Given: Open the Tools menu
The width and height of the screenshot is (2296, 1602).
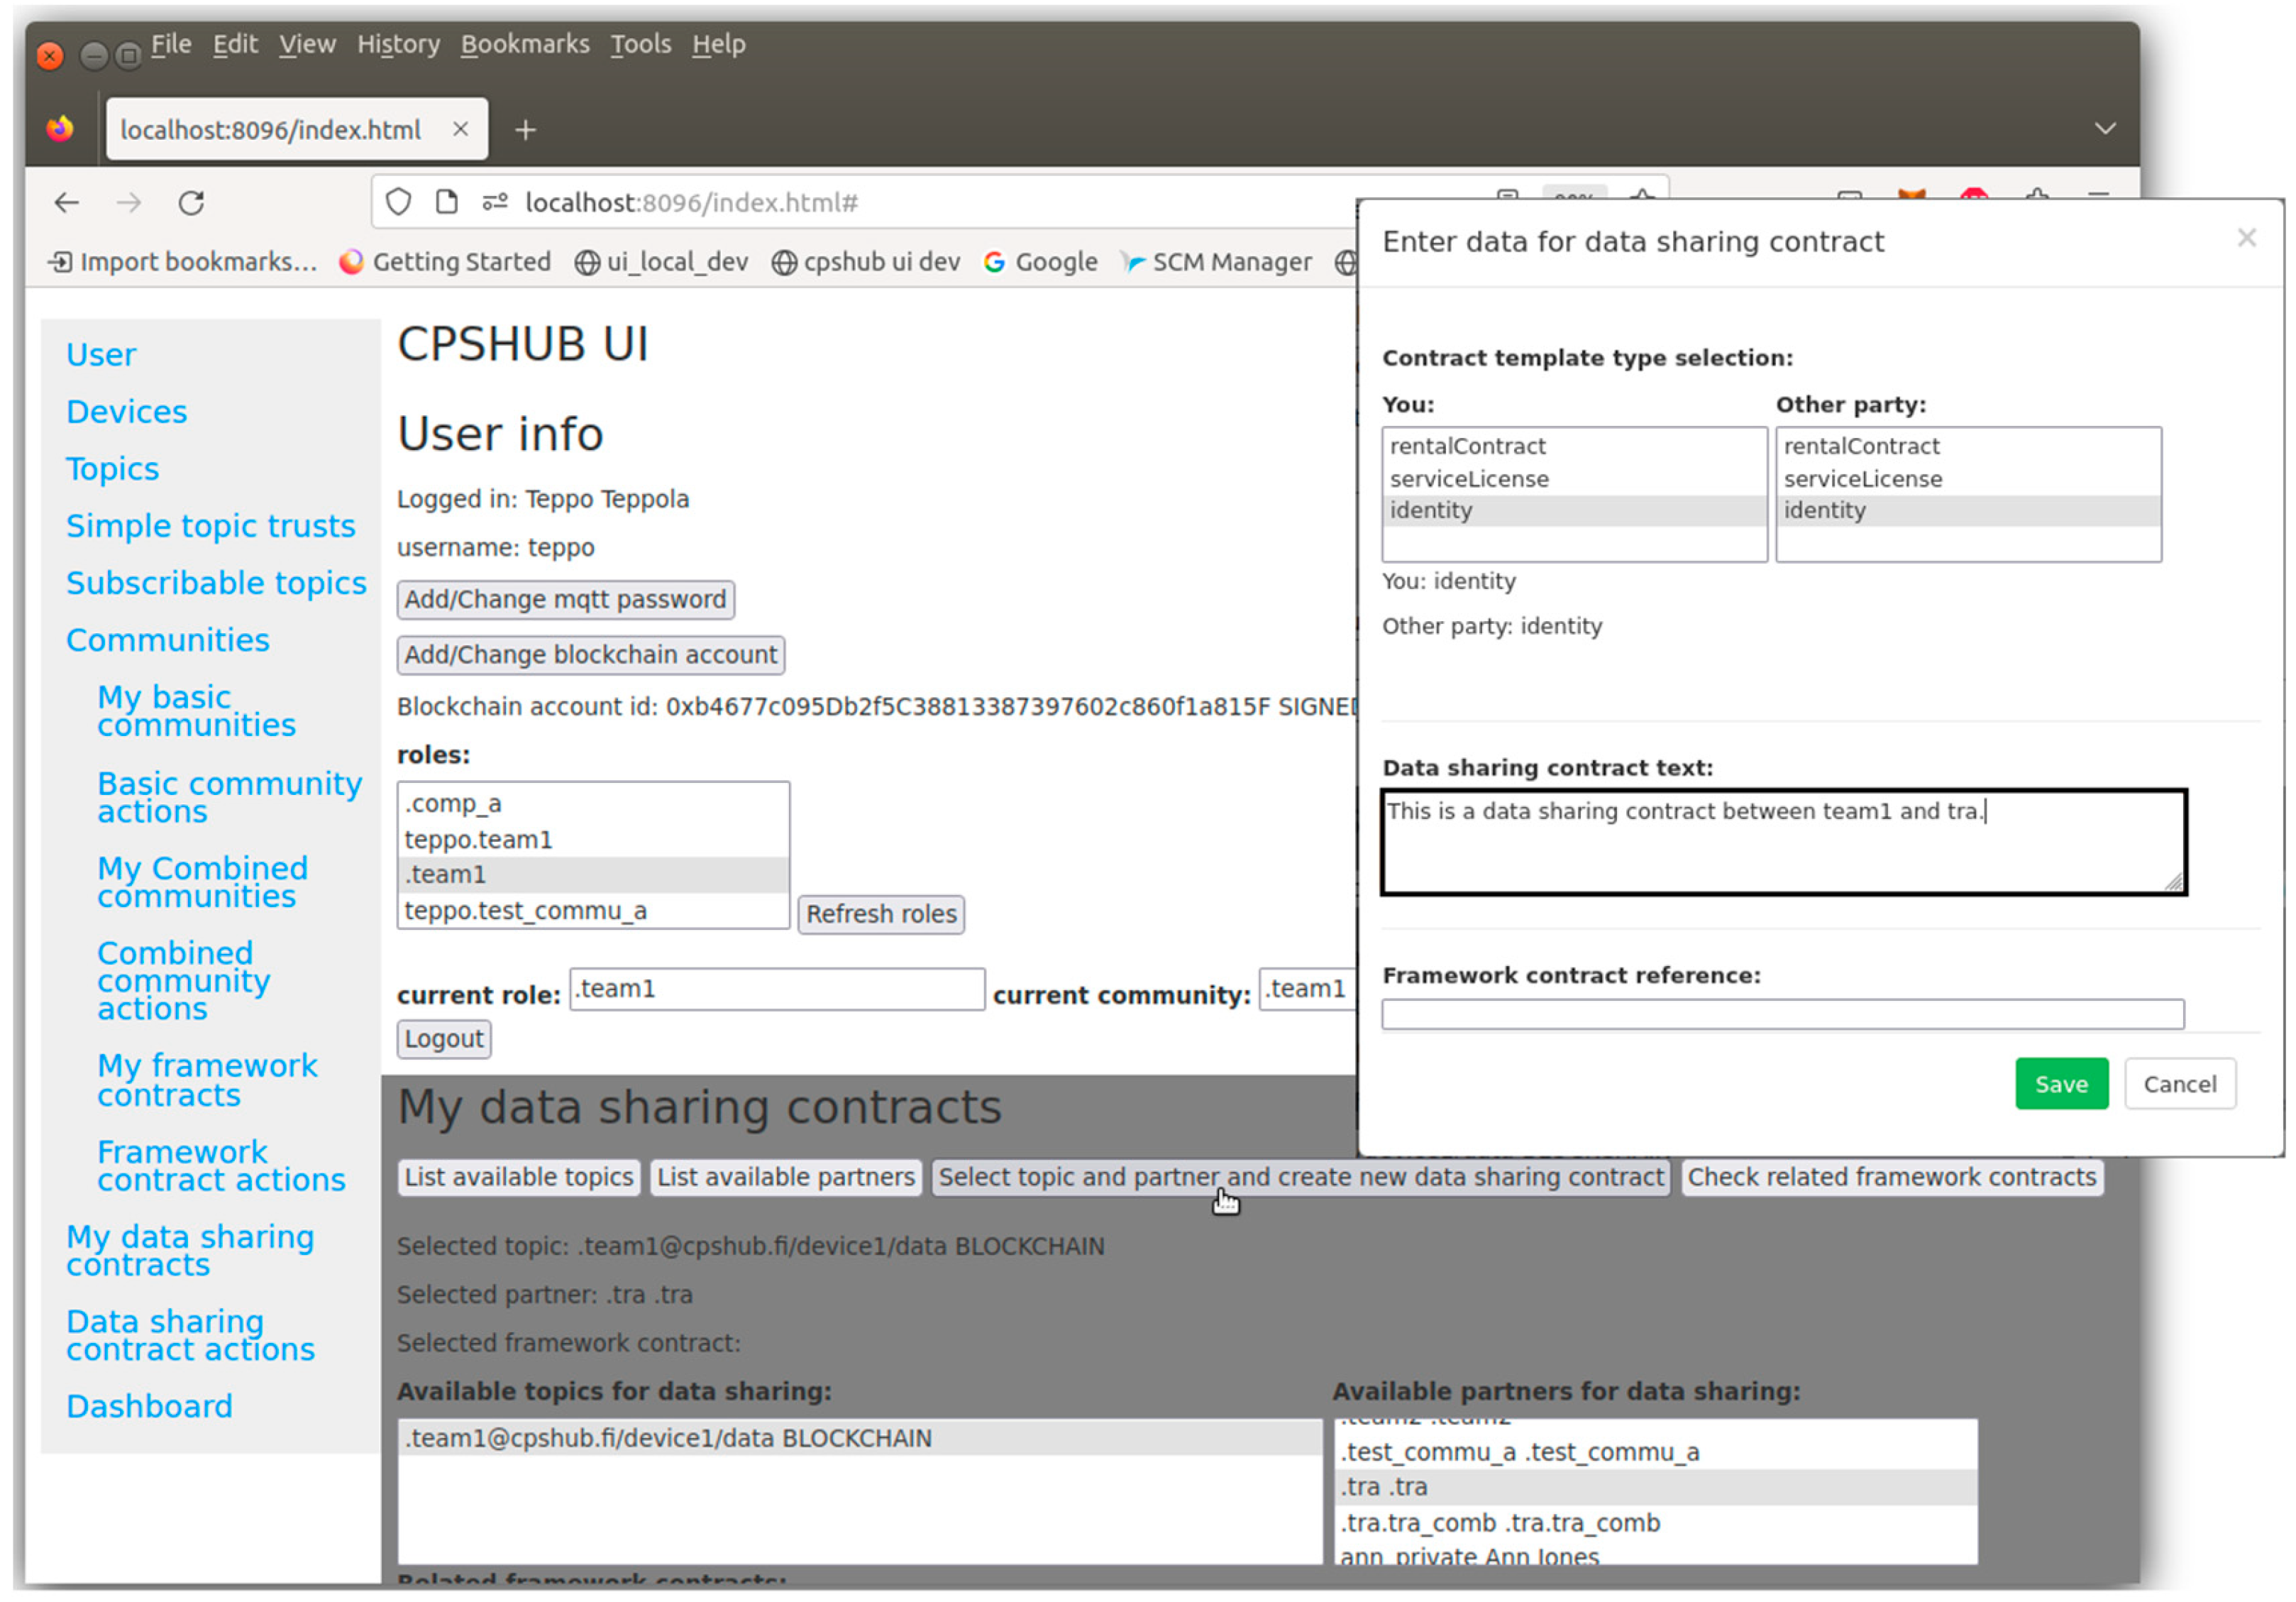Looking at the screenshot, I should coord(640,44).
